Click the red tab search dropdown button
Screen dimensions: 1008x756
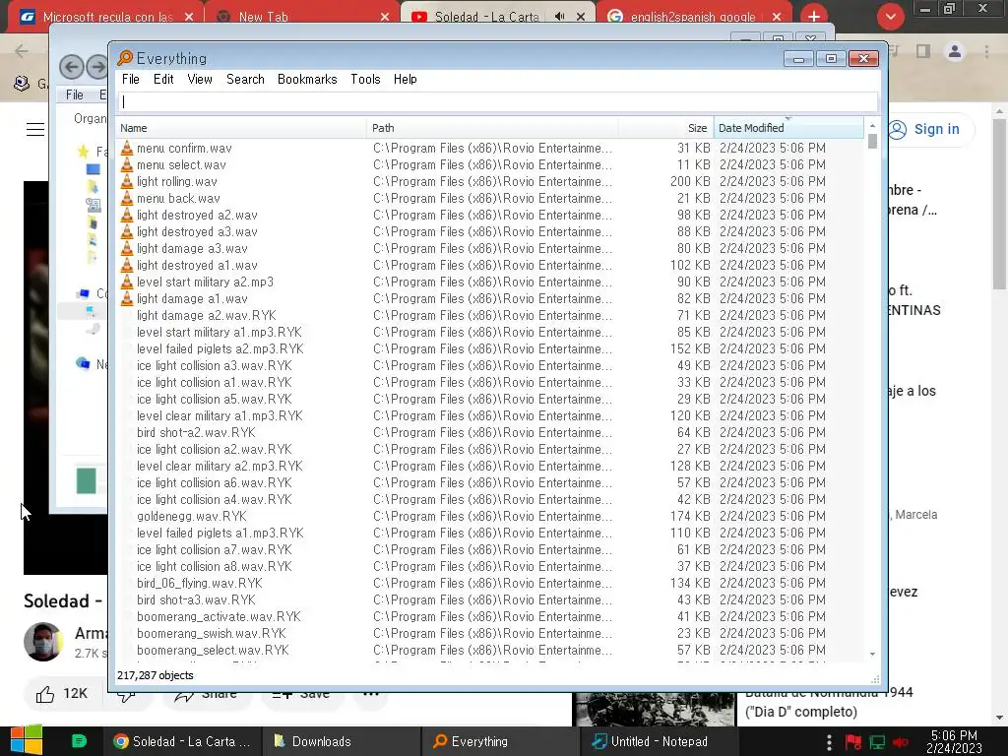click(x=890, y=17)
